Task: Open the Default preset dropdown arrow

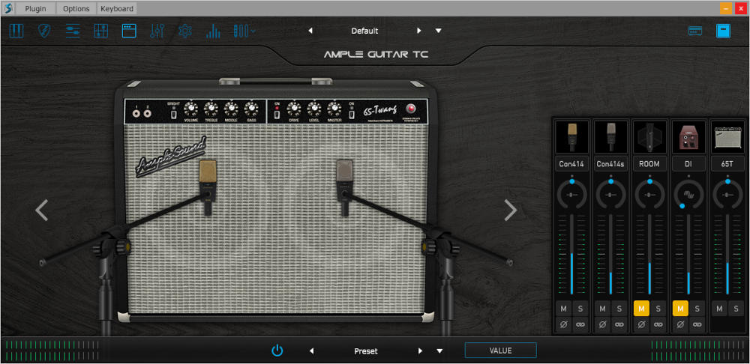Action: click(438, 31)
